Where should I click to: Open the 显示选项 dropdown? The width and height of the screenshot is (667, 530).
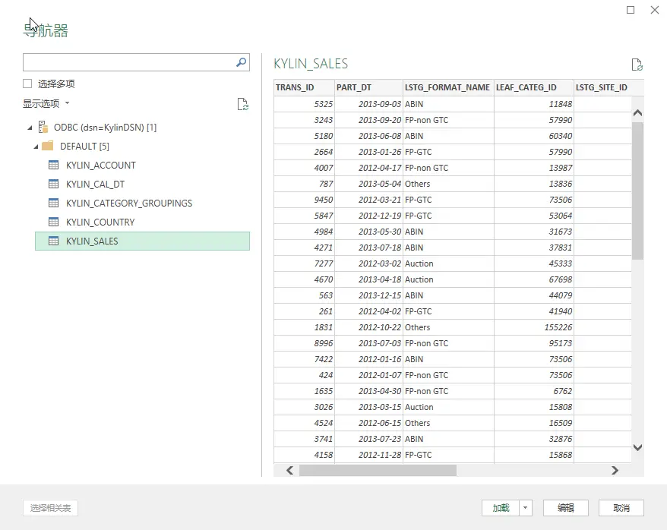pos(46,103)
